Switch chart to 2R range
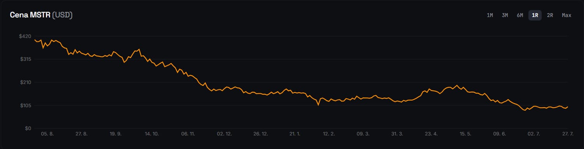This screenshot has height=149, width=584. click(x=550, y=15)
